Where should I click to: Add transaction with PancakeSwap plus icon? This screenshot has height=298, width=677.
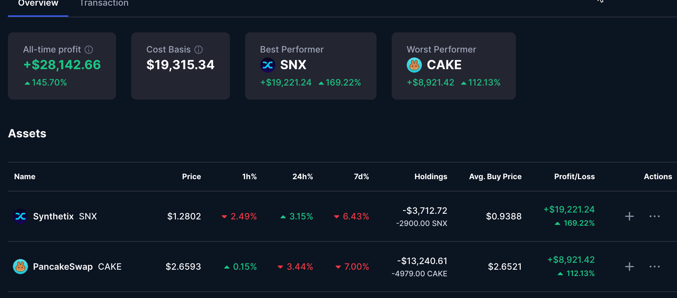629,267
